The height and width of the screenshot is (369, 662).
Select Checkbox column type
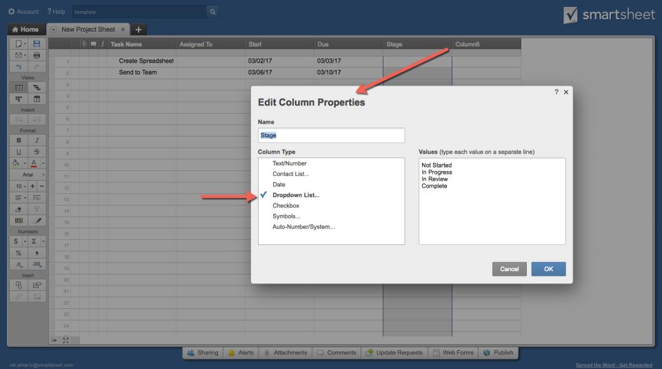tap(285, 206)
